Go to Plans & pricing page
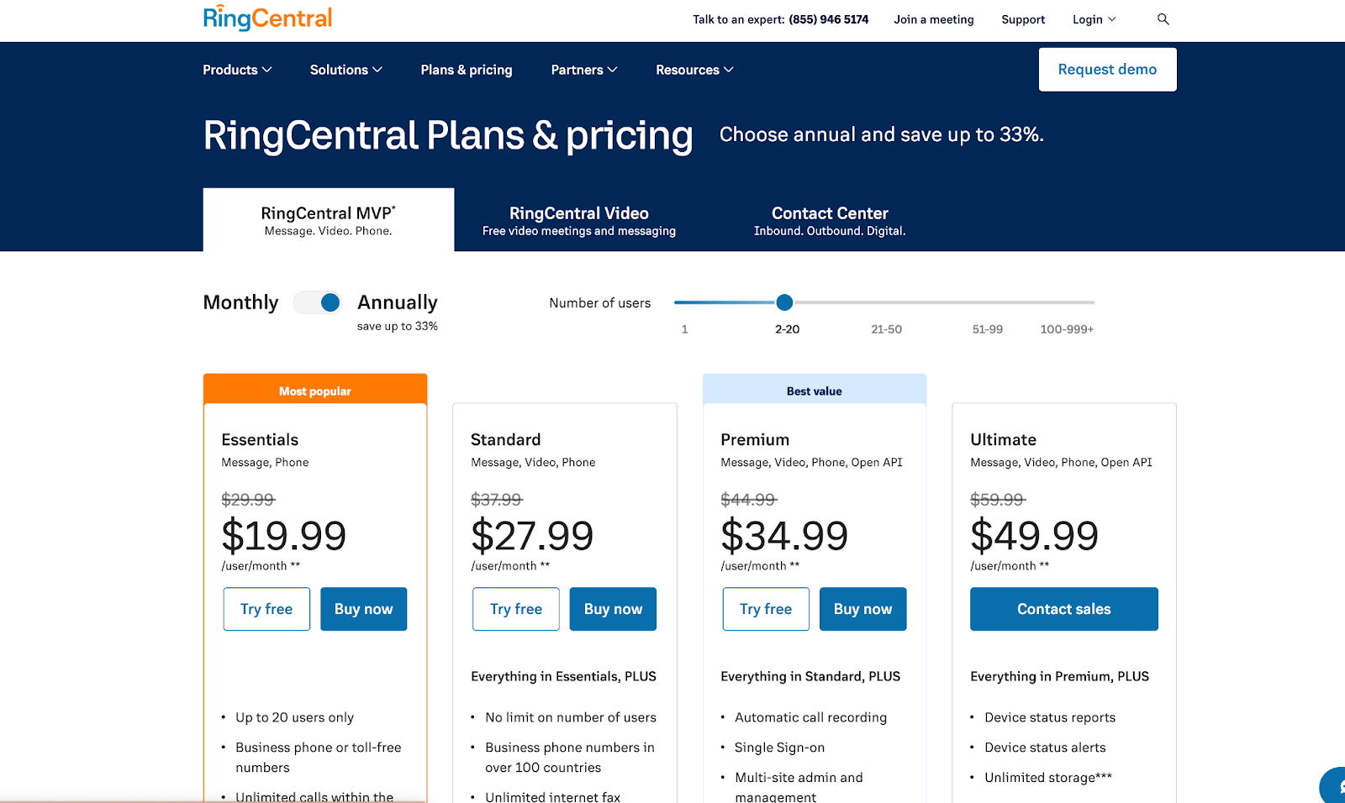1345x803 pixels. click(467, 70)
